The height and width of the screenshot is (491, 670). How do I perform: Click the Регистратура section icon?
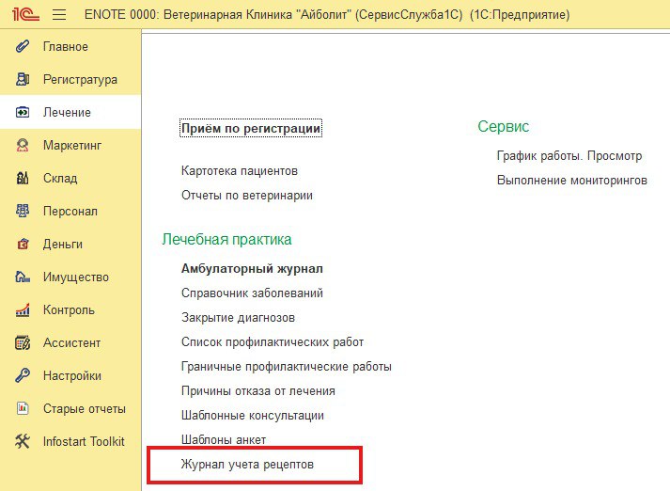[23, 79]
